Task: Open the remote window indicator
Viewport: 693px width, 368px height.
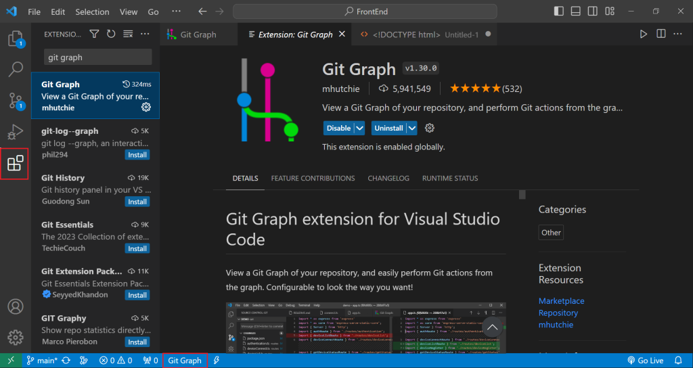Action: click(x=11, y=361)
